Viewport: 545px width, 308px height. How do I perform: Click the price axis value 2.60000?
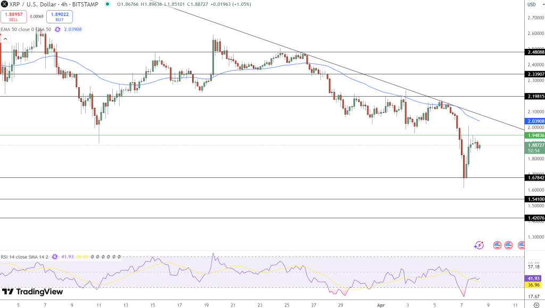pyautogui.click(x=536, y=33)
